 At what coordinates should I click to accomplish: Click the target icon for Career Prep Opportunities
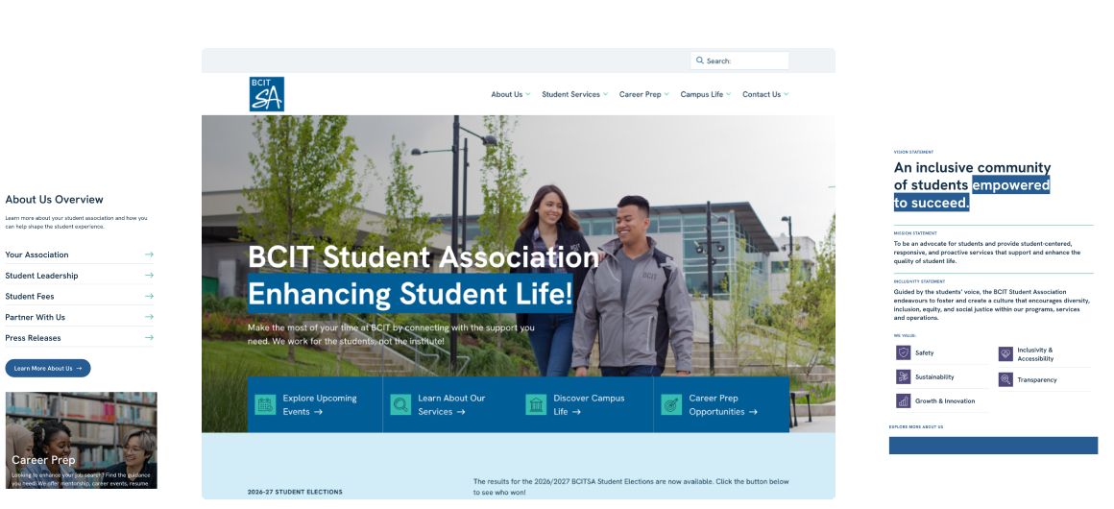pos(671,404)
